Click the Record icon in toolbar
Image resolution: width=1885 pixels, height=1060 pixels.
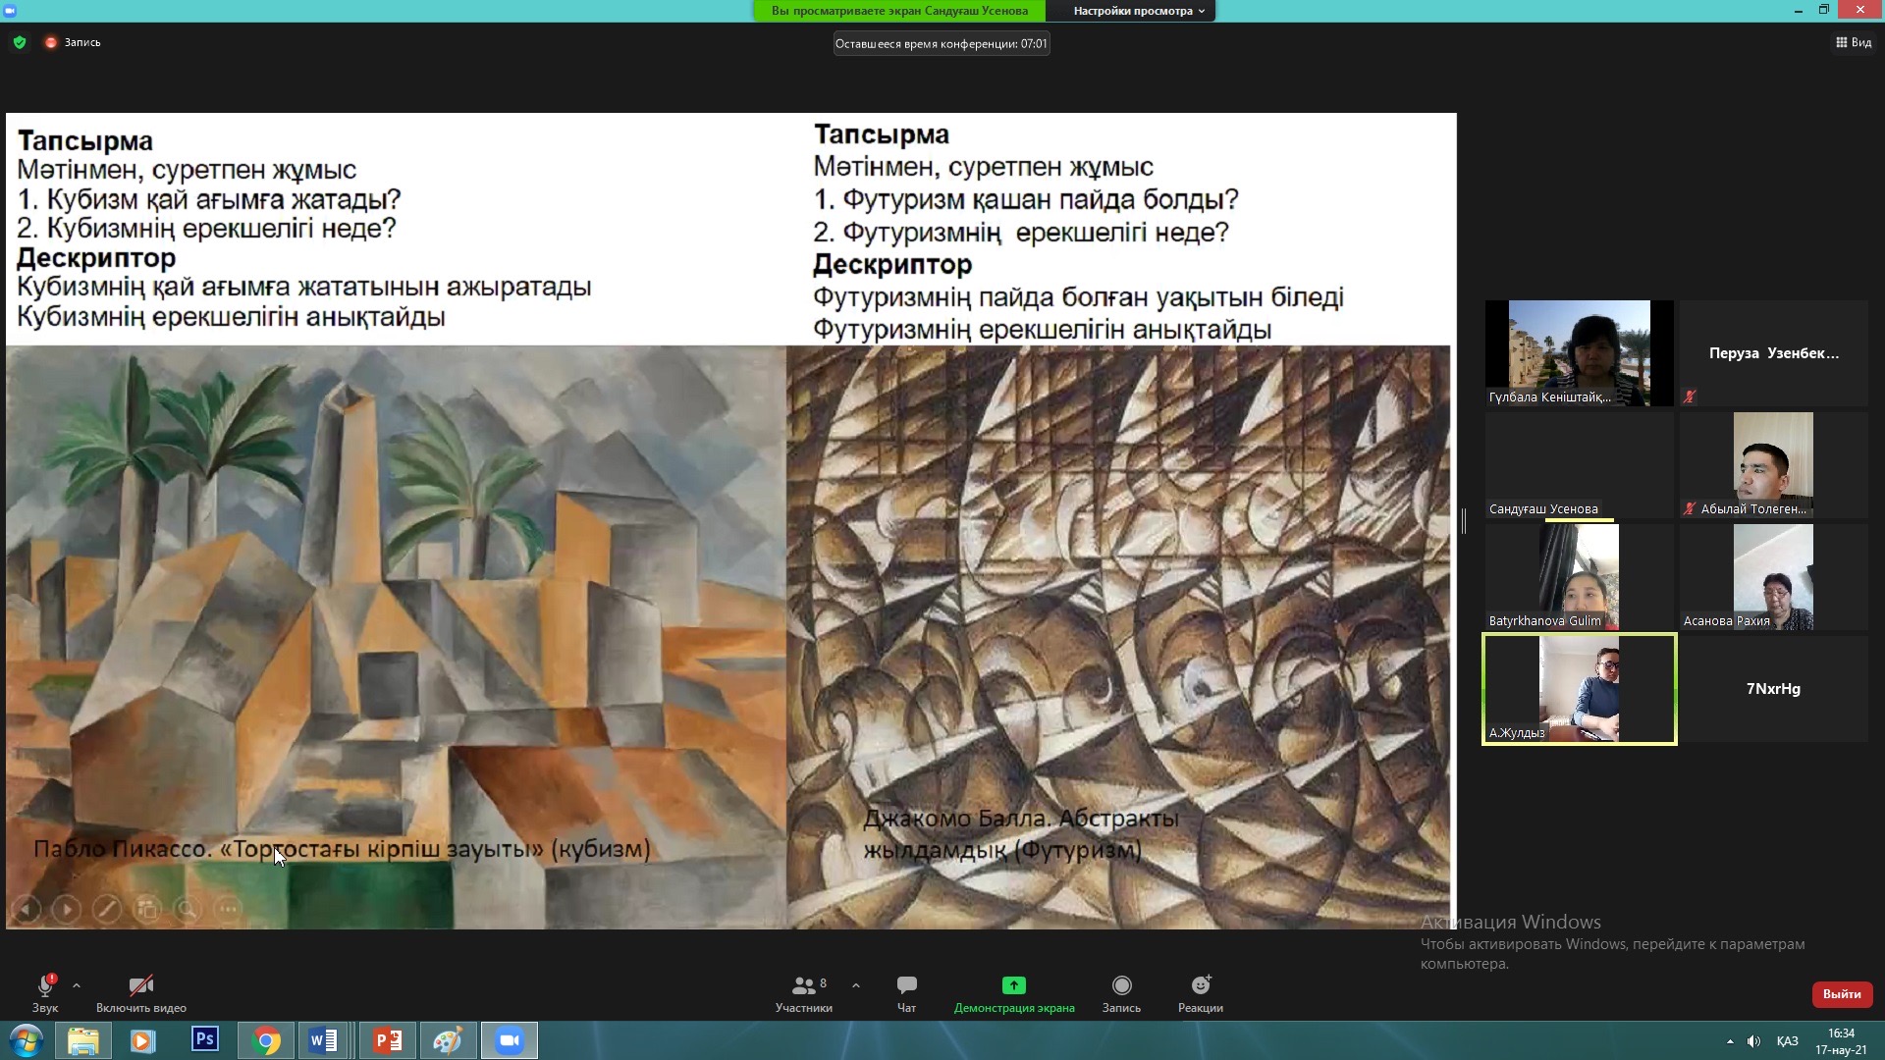click(1121, 985)
